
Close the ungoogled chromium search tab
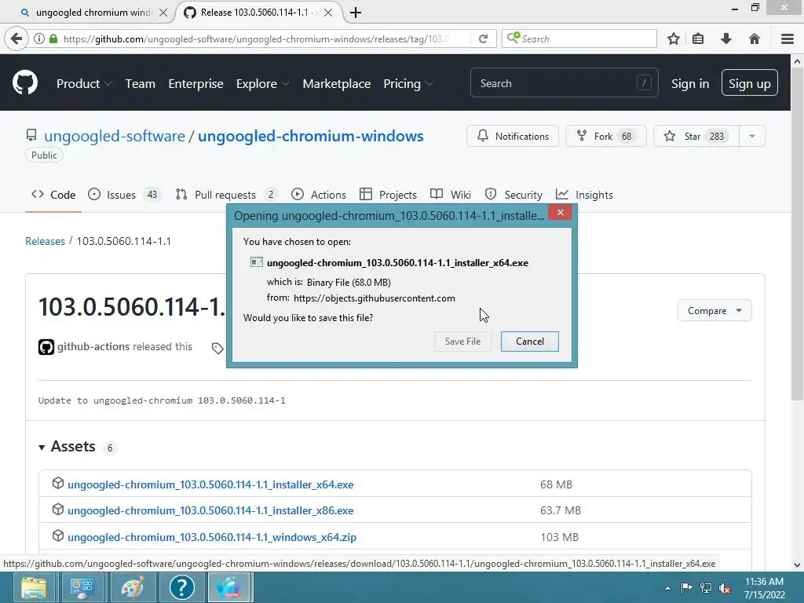(x=163, y=13)
